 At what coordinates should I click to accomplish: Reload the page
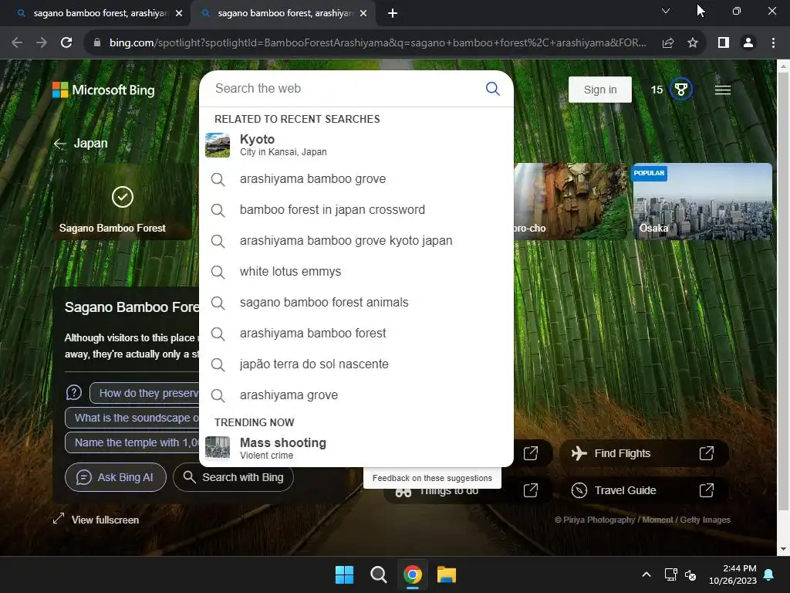pos(66,43)
